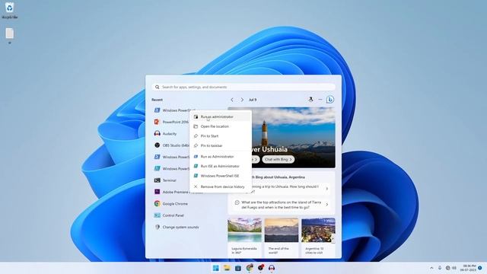
Task: Open the Laguna Esmeralda in 360 card
Action: click(x=245, y=237)
